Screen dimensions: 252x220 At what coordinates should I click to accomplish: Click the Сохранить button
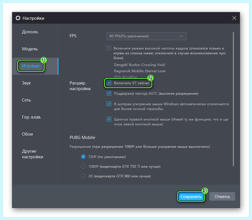pos(191,197)
